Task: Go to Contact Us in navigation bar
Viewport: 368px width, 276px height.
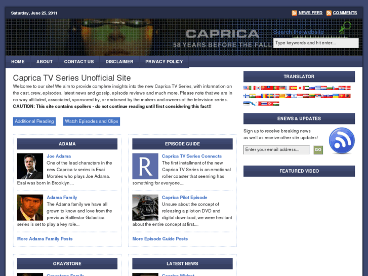Action: [x=79, y=62]
